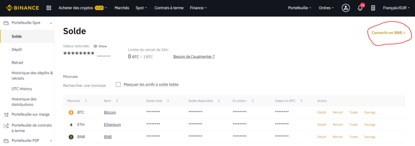
Task: Select Dépôt in the sidebar
Action: point(17,50)
